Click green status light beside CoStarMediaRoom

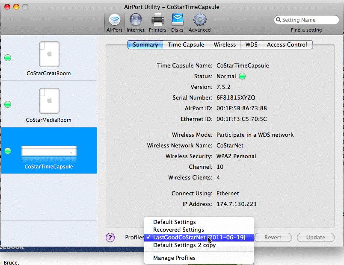tap(8, 104)
